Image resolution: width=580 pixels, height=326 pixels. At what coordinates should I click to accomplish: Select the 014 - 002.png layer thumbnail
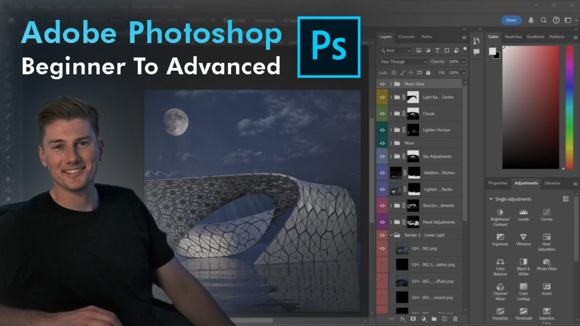[x=402, y=248]
